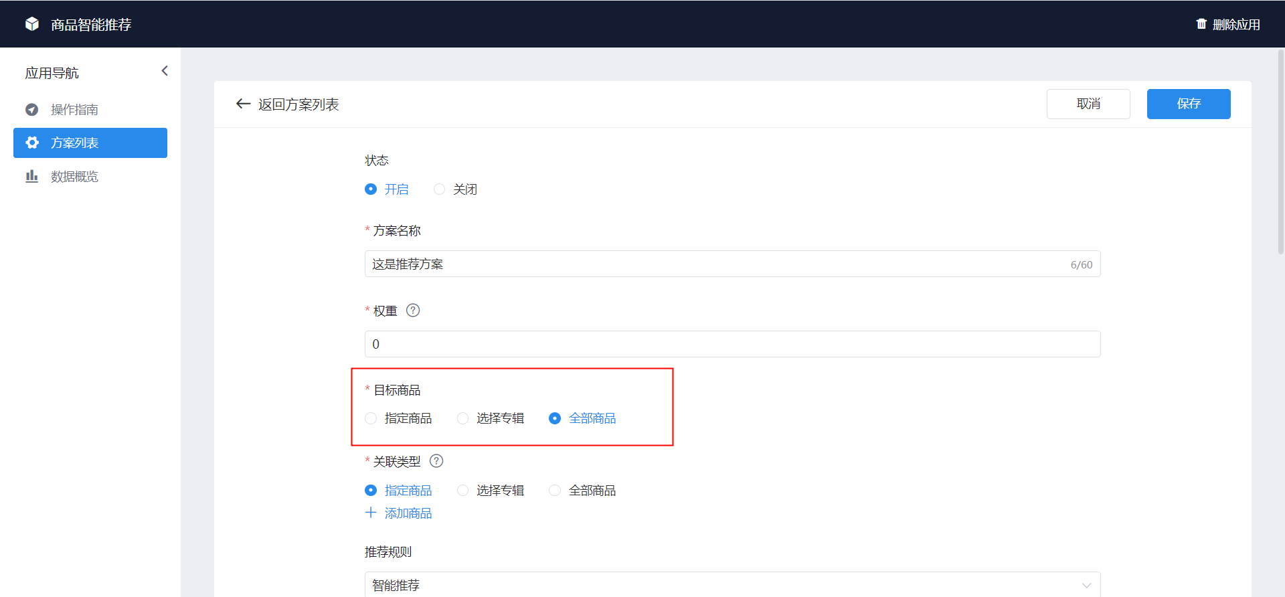1285x597 pixels.
Task: Select 全部商品 under 目标商品
Action: coord(555,418)
